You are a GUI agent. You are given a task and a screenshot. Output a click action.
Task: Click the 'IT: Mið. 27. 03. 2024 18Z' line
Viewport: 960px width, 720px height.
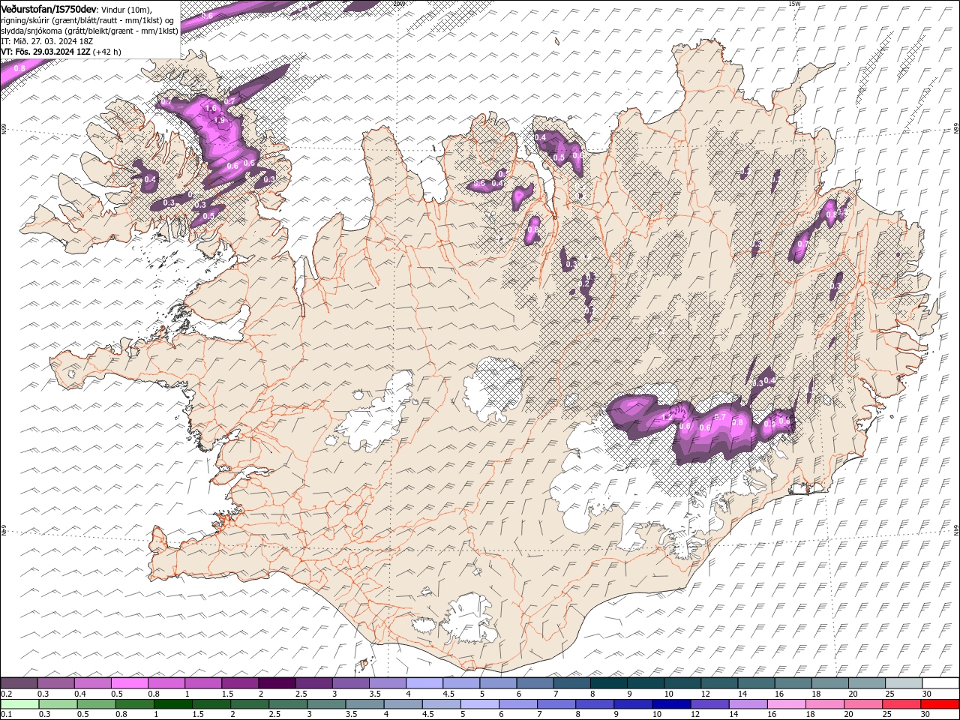pyautogui.click(x=46, y=41)
